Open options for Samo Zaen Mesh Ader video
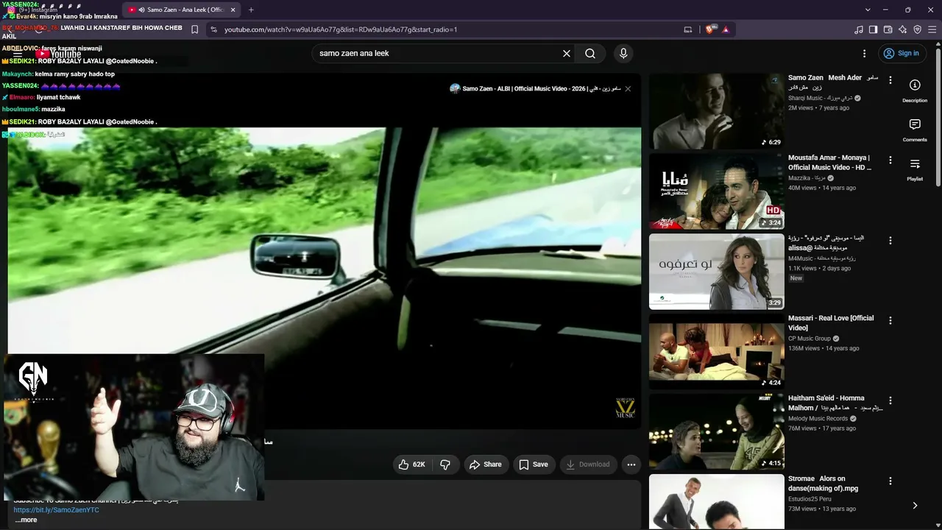Screen dimensions: 942x530 pos(890,80)
